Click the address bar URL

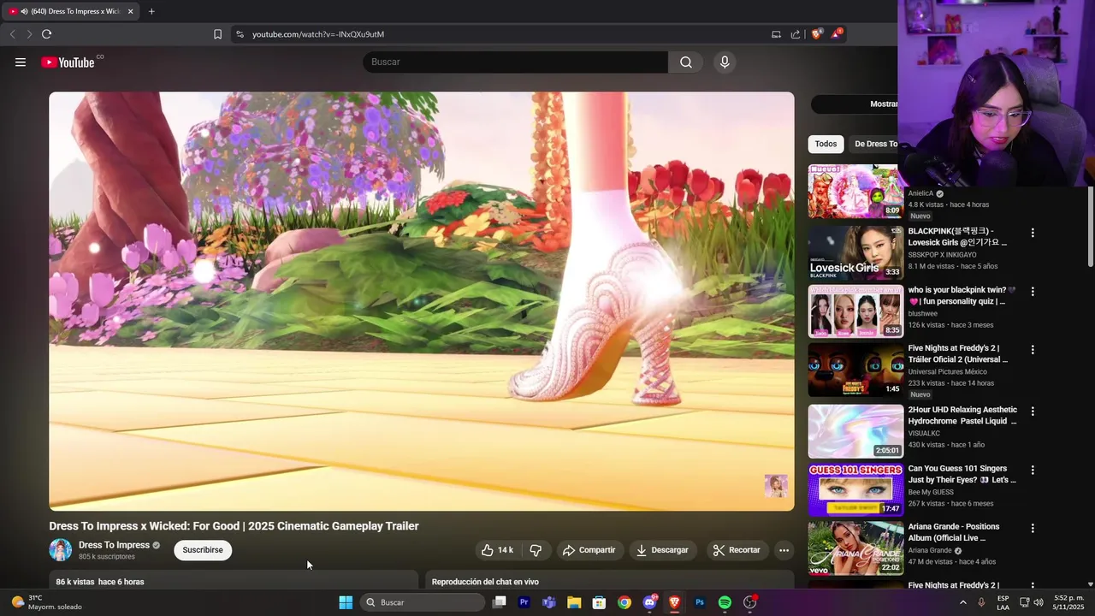(318, 34)
